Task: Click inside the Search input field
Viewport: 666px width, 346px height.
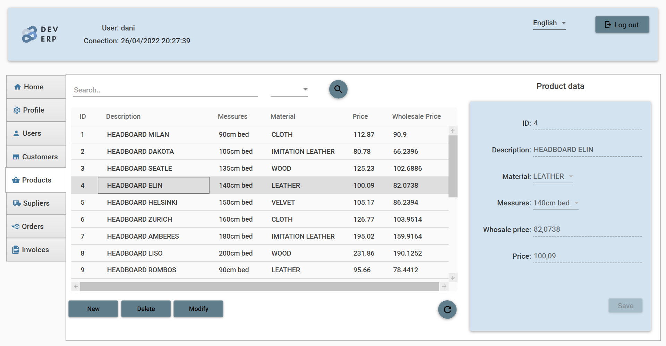Action: [163, 90]
